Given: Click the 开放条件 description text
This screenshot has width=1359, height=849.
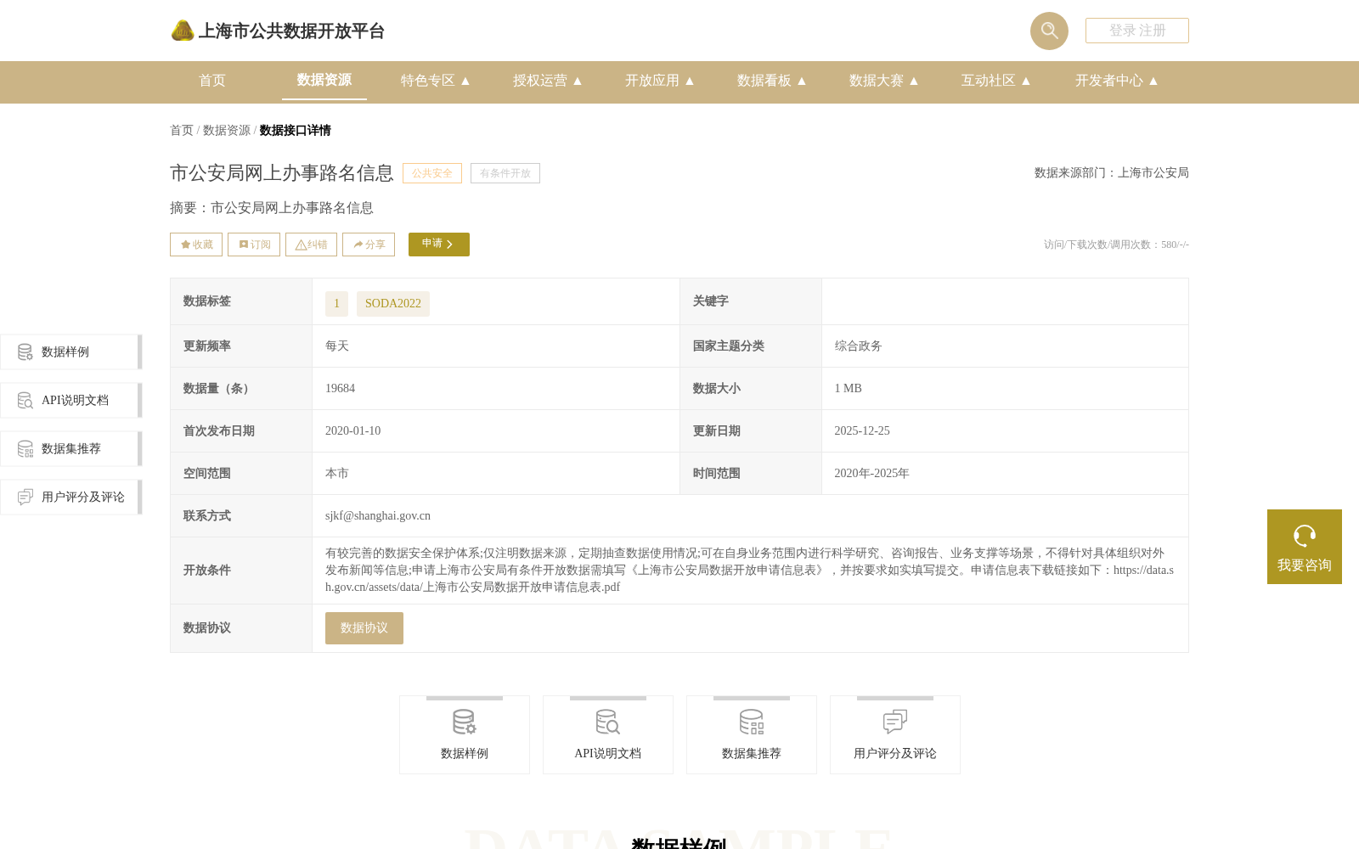Looking at the screenshot, I should pyautogui.click(x=750, y=571).
